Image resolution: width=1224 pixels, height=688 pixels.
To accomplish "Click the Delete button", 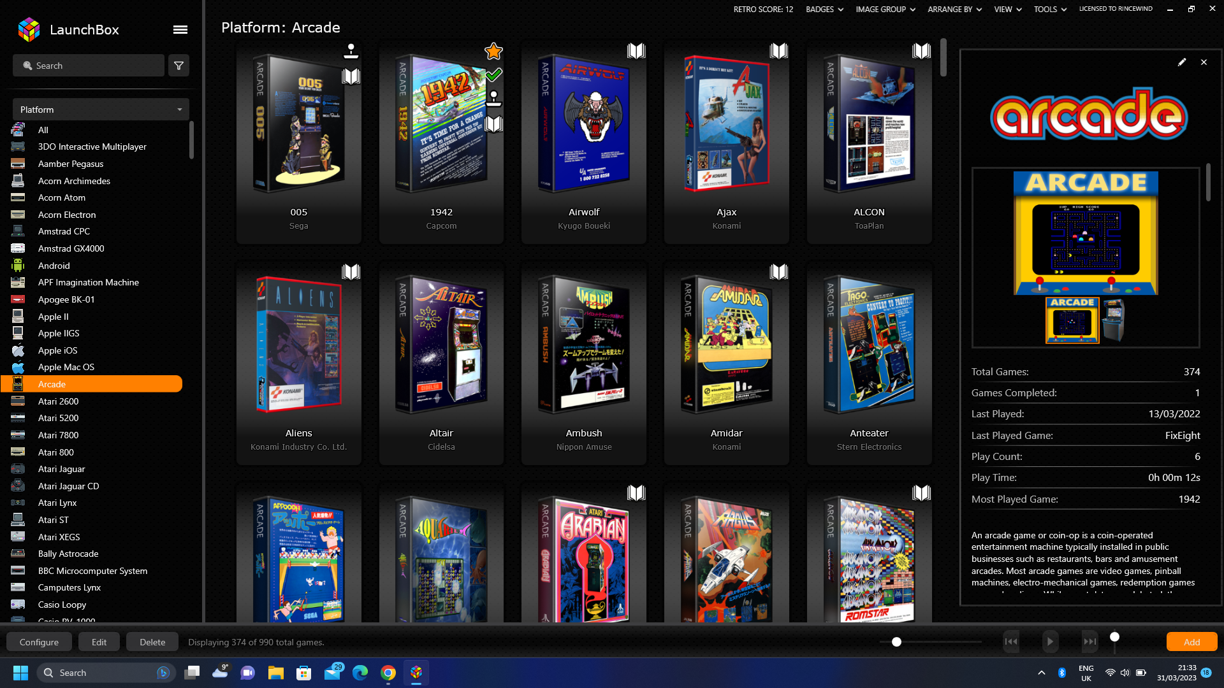I will (x=152, y=641).
